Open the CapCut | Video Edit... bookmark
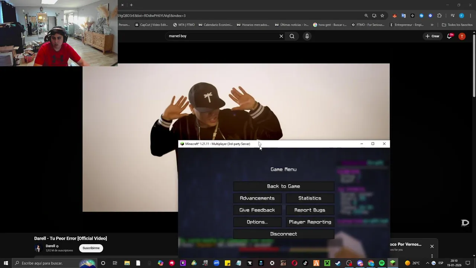Screen dimensions: 476x268 151,25
